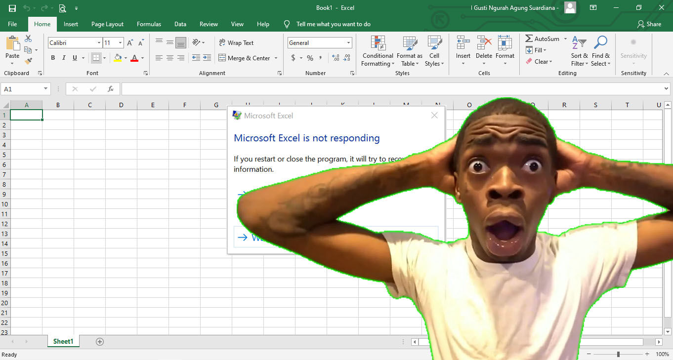Viewport: 673px width, 360px height.
Task: Open the General number format dropdown
Action: tap(348, 43)
